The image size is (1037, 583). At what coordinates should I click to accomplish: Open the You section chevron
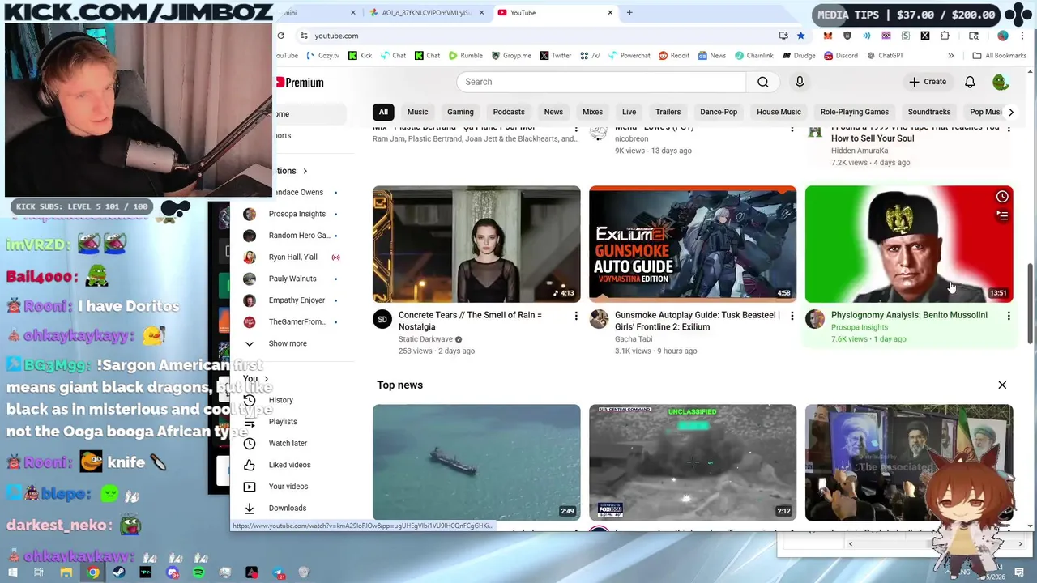click(266, 379)
